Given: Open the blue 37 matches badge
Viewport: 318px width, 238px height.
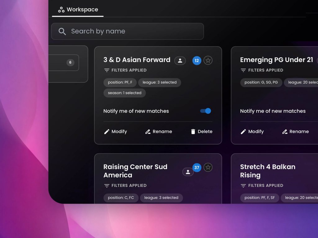Looking at the screenshot, I should [197, 168].
